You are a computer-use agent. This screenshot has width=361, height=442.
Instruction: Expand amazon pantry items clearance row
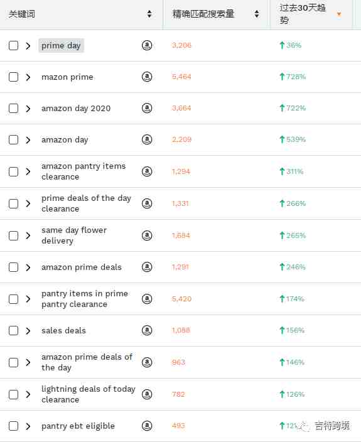(x=28, y=171)
